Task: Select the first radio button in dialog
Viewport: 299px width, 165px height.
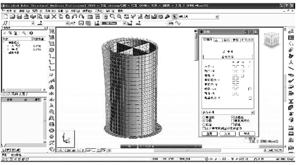Action: point(203,117)
